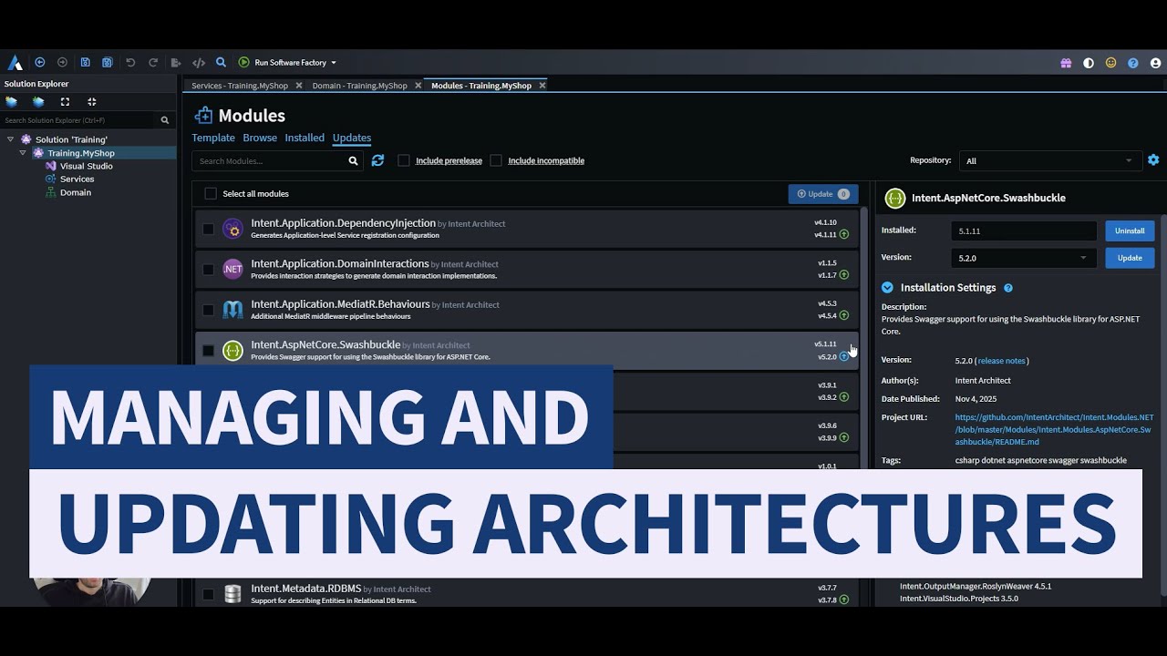Click the Save All icon
This screenshot has width=1167, height=656.
tap(108, 63)
